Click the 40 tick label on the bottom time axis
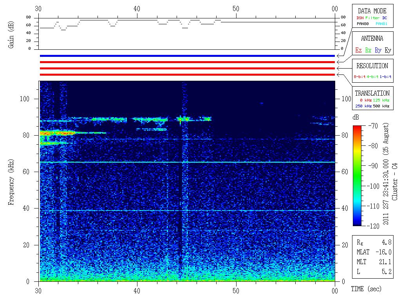This screenshot has width=401, height=301. 137,291
